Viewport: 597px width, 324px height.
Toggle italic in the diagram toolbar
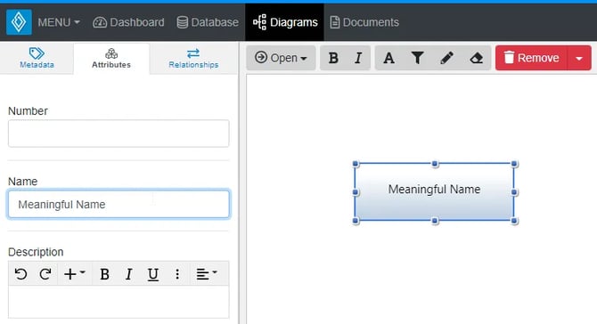coord(358,58)
